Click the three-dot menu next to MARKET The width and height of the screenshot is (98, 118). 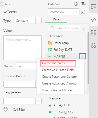point(82,56)
